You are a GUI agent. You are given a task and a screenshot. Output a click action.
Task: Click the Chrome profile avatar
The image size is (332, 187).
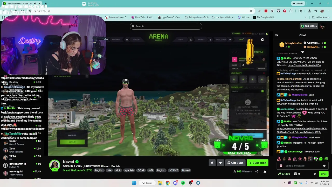coord(322,11)
